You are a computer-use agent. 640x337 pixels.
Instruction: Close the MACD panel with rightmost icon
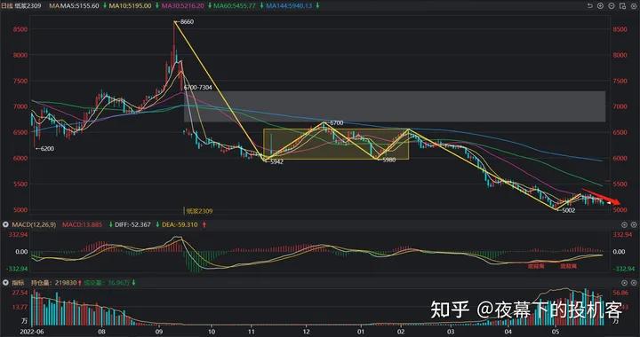tap(634, 224)
